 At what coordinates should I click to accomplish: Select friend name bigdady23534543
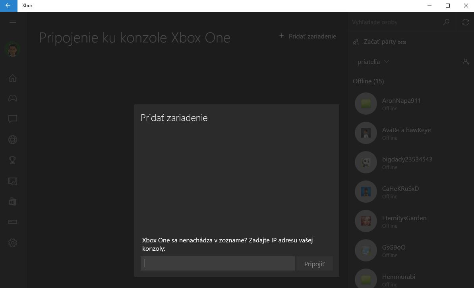407,159
